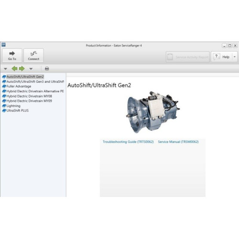Open the Go To menu button
This screenshot has width=239, height=239.
pyautogui.click(x=12, y=55)
